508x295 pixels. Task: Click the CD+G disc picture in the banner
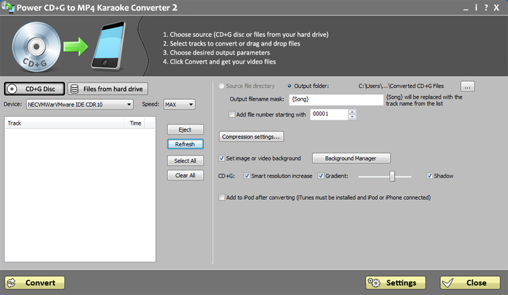pos(36,47)
